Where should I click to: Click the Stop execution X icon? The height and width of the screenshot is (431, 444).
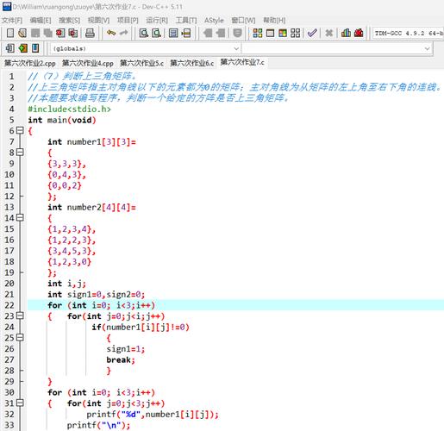(x=328, y=33)
